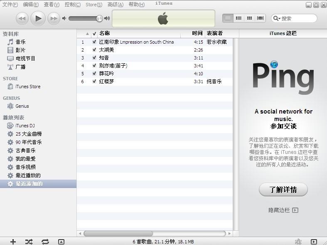Toggle sort order with the triangle header
The image size is (327, 245).
(87, 33)
